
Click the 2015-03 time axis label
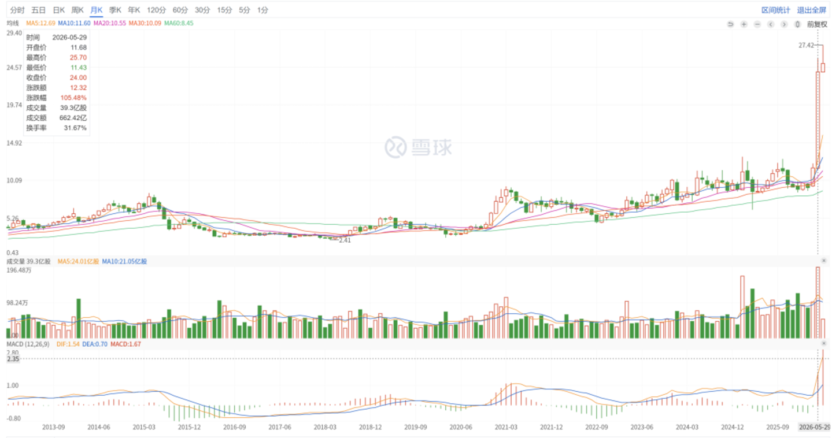coord(144,427)
